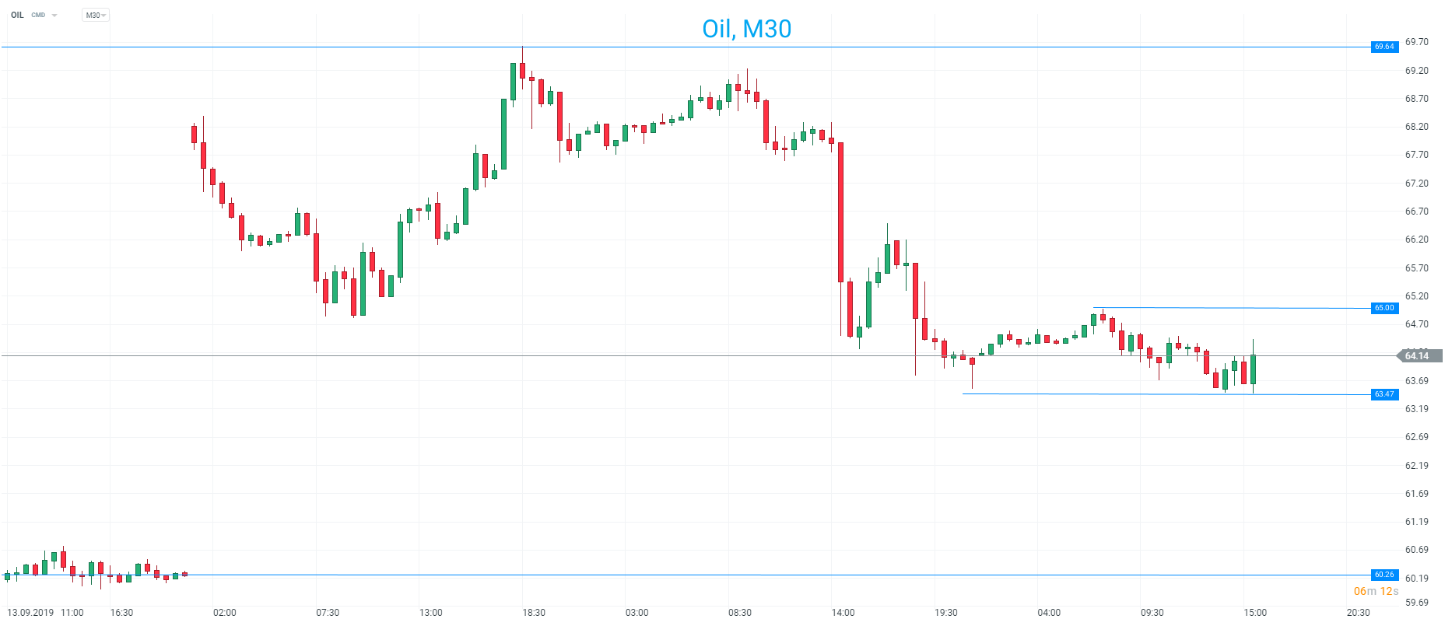Screen dimensions: 1452x626
Task: Select the 69.64 horizontal line price tag
Action: tap(1384, 47)
